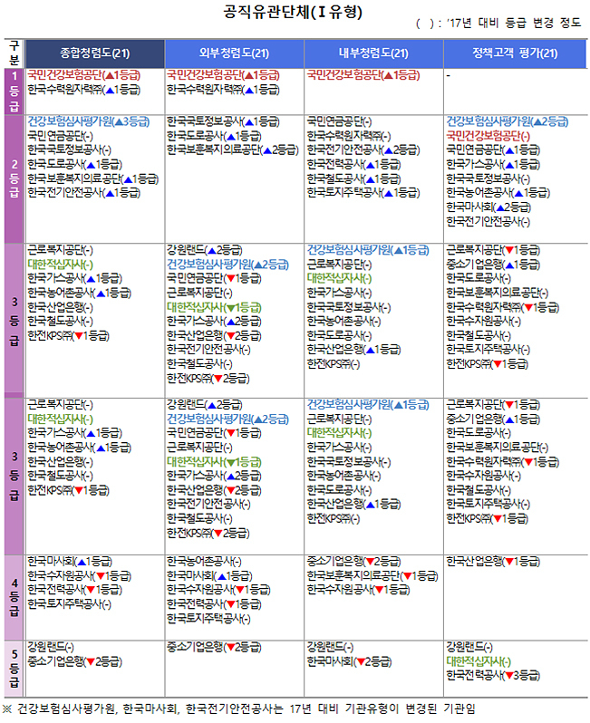Click the 구분 header cell
Screen dimensions: 590x723
click(14, 53)
